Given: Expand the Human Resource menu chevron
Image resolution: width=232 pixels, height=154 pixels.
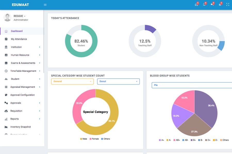Looking at the screenshot, I should (39, 55).
